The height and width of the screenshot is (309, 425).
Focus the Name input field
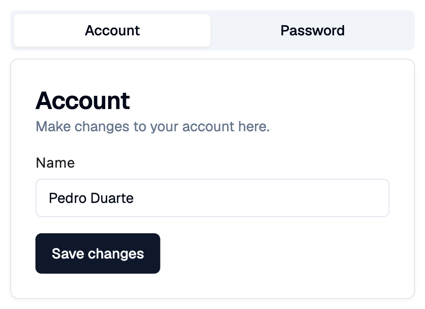tap(212, 198)
